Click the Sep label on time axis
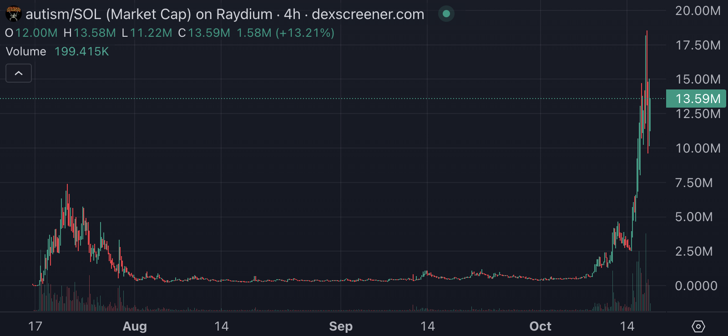The image size is (728, 336). 341,326
